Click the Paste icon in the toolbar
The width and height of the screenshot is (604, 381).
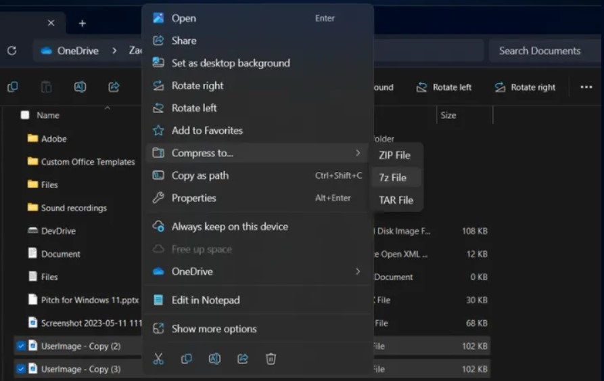point(46,87)
